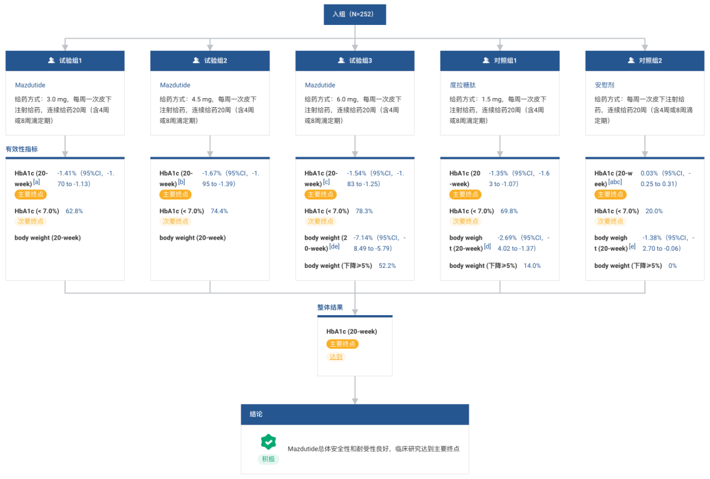Click the 有效性指标 section label

coord(21,149)
